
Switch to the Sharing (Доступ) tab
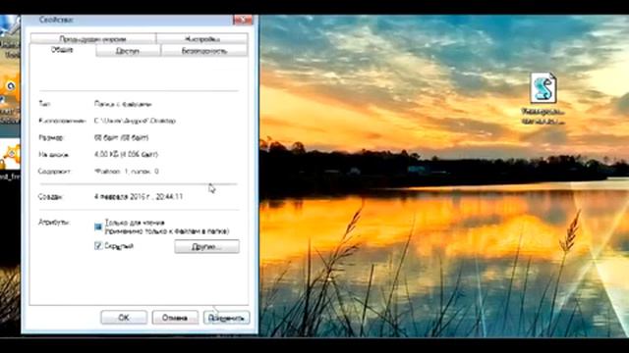(128, 51)
